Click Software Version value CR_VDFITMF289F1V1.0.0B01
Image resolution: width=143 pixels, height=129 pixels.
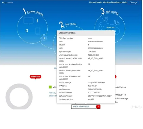(x=100, y=96)
